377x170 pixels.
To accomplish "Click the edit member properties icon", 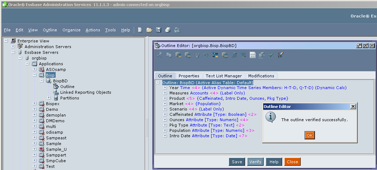I will [261, 55].
